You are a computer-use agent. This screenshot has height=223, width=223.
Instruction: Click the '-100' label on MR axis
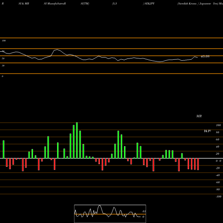tap(219, 197)
